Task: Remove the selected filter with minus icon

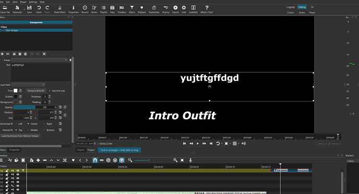Action: point(8,54)
